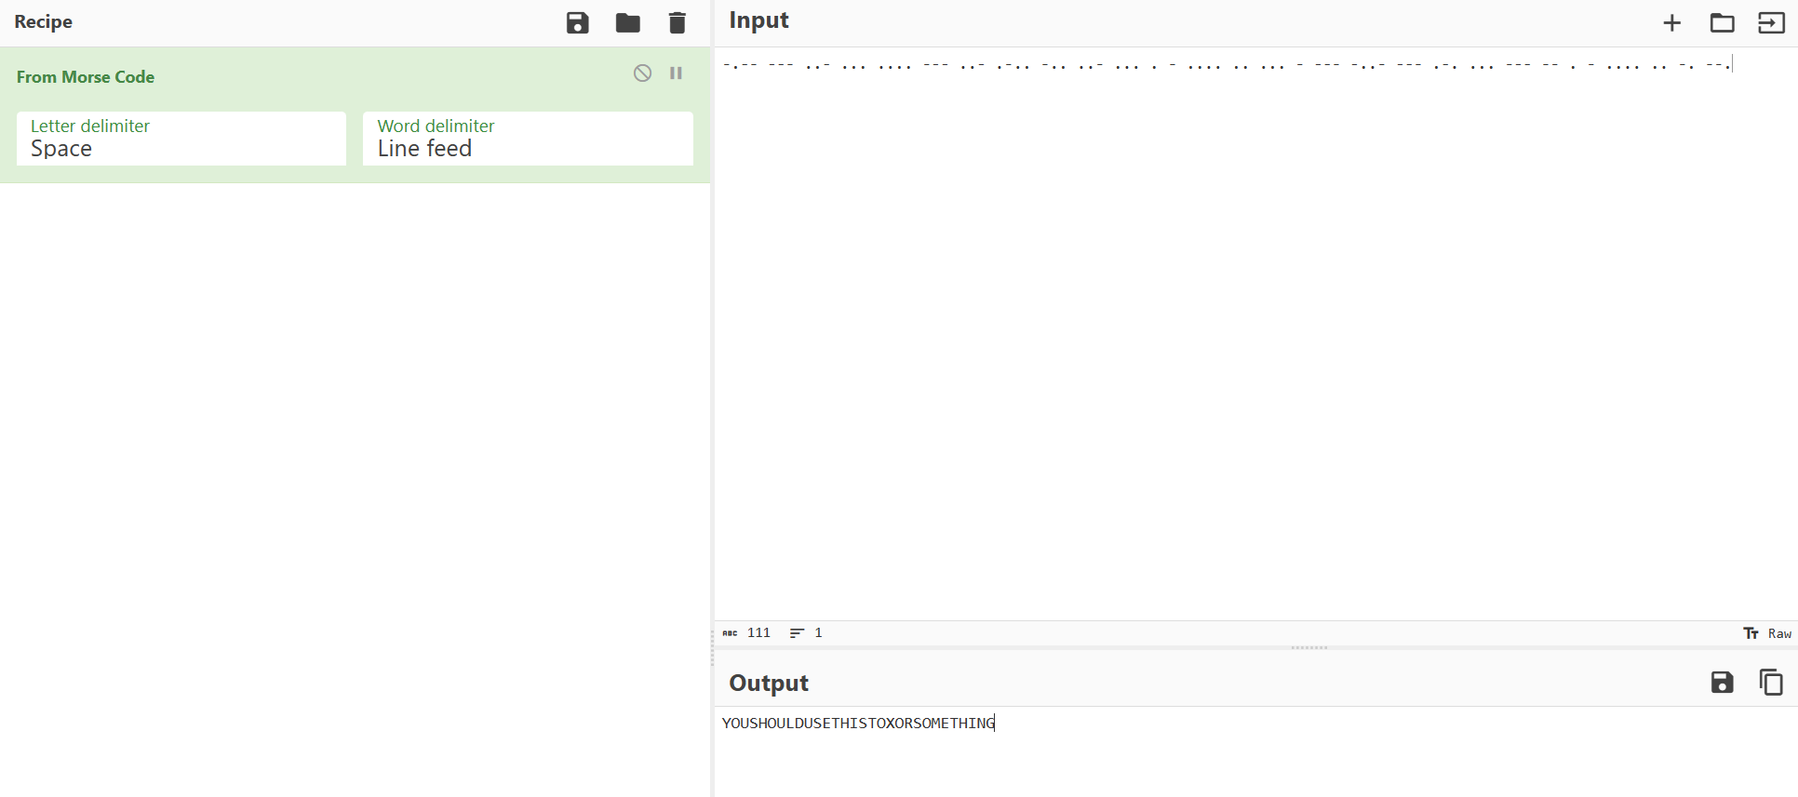Save output to file
This screenshot has width=1798, height=797.
(x=1722, y=683)
